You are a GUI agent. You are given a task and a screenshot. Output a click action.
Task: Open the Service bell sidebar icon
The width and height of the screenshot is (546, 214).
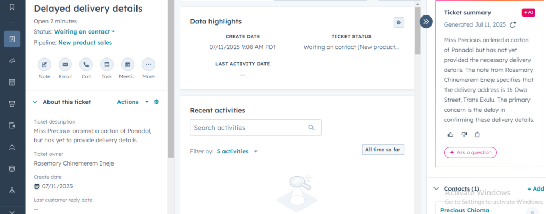[x=12, y=147]
